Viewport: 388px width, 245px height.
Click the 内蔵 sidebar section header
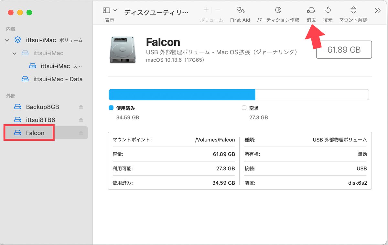pyautogui.click(x=11, y=29)
